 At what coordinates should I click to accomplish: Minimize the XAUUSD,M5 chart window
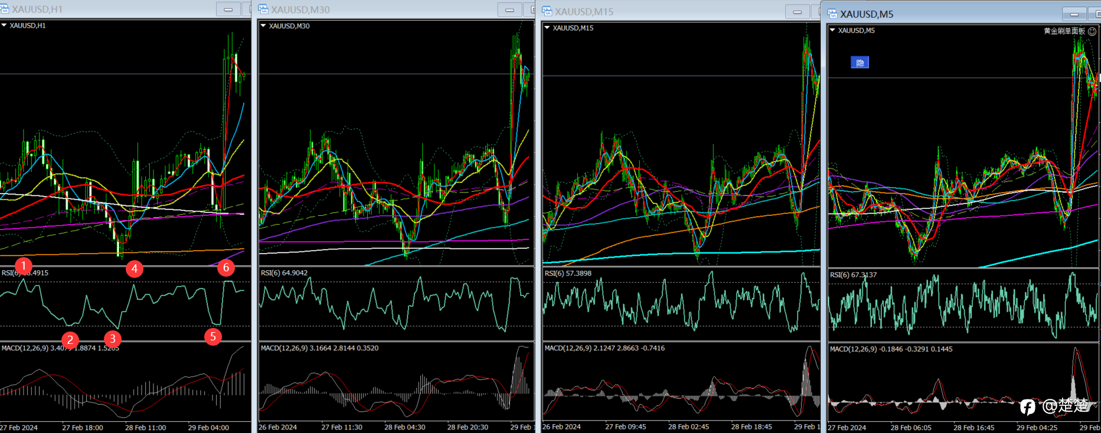pos(1074,14)
